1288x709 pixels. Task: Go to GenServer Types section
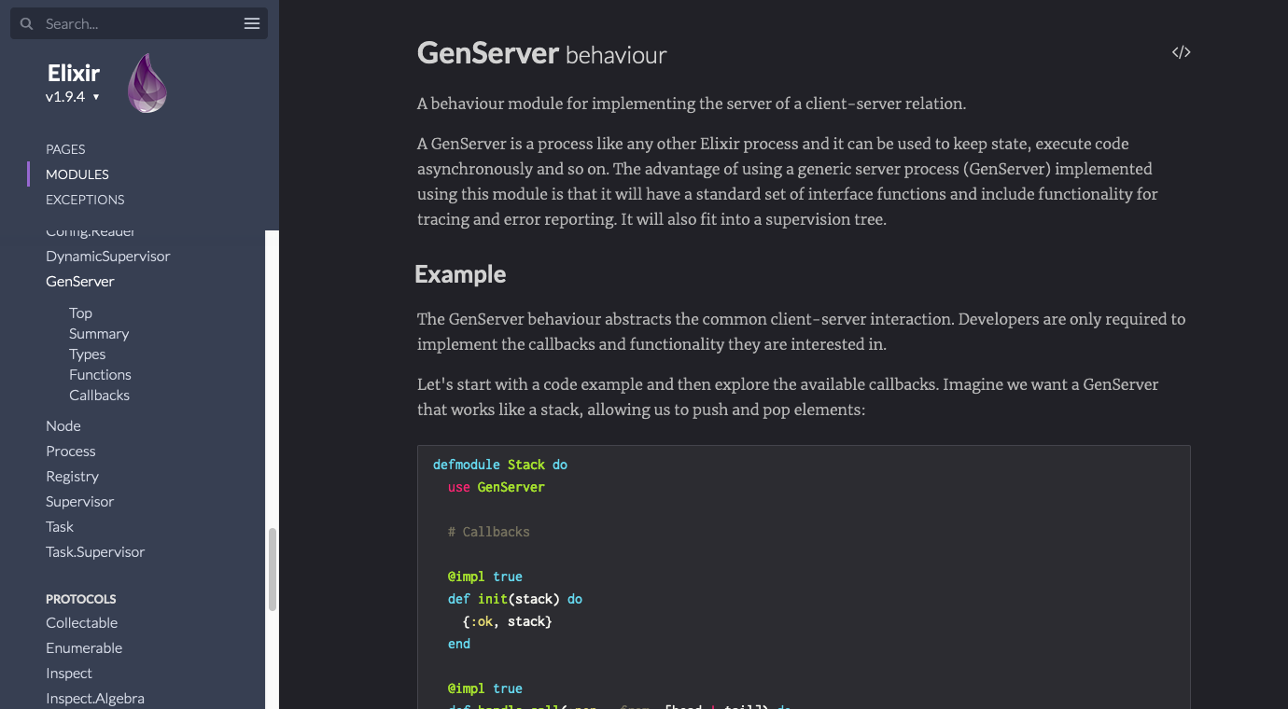(87, 354)
